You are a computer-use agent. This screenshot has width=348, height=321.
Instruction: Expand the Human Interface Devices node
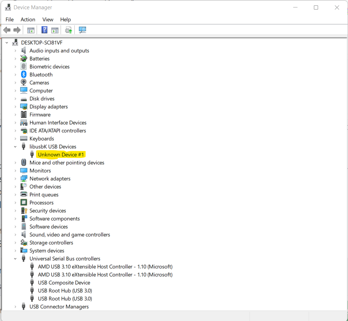click(15, 123)
